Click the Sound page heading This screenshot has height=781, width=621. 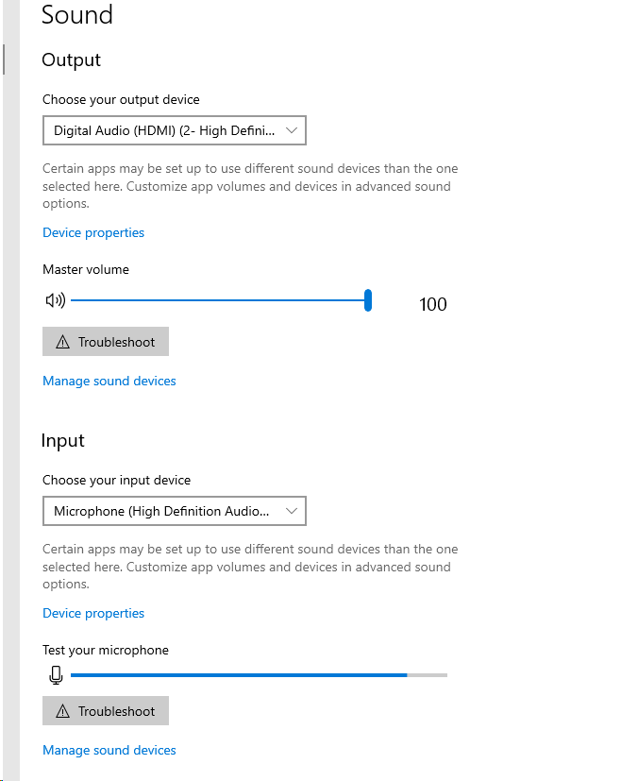coord(77,14)
